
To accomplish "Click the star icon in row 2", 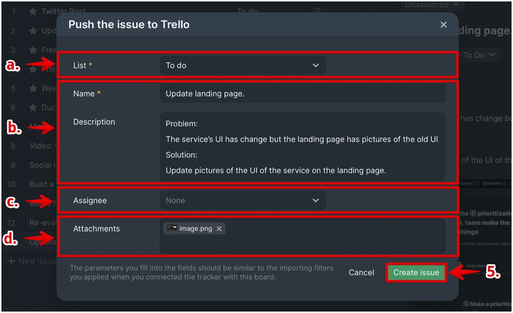I will pos(33,31).
